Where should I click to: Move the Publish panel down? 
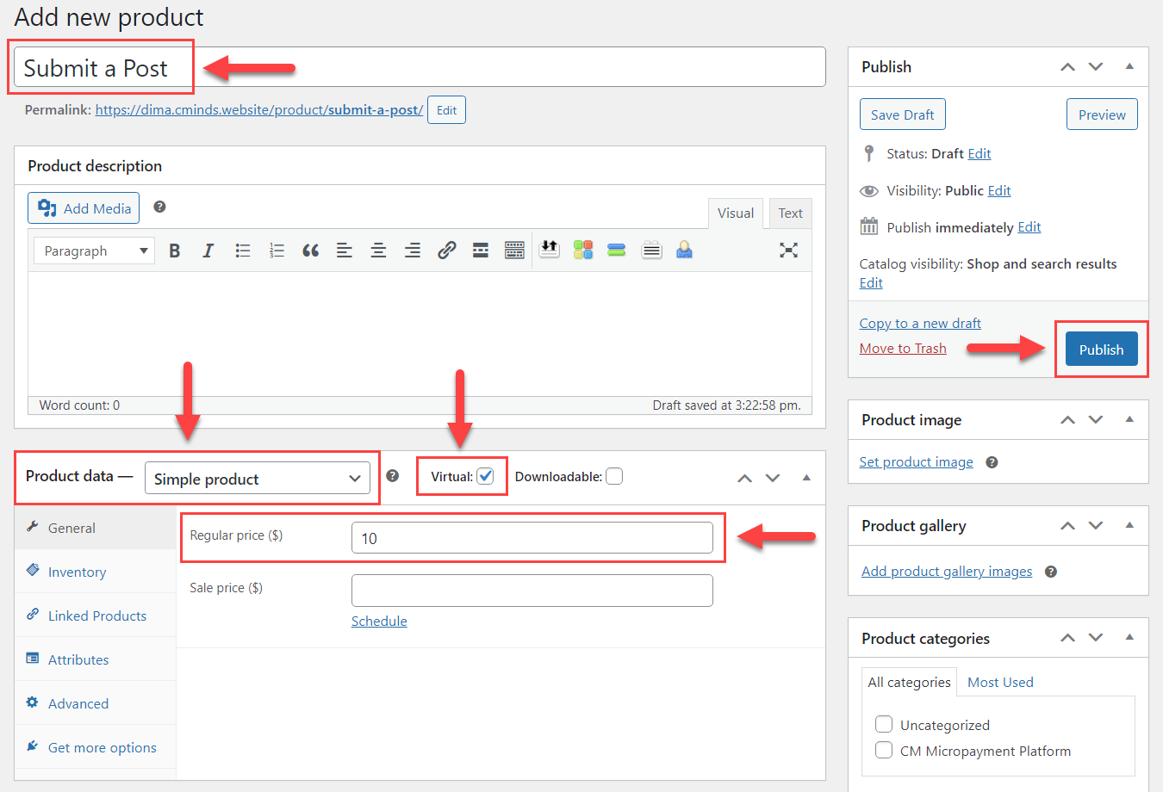coord(1096,66)
